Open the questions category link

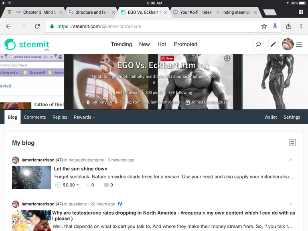point(77,204)
